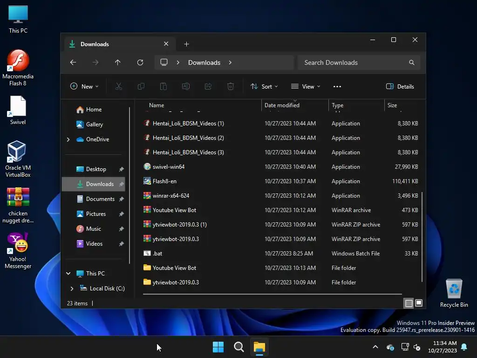Viewport: 477px width, 358px height.
Task: Select Yahoo! Messenger desktop shortcut
Action: pyautogui.click(x=18, y=250)
